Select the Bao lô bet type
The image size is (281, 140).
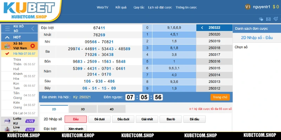171,119
